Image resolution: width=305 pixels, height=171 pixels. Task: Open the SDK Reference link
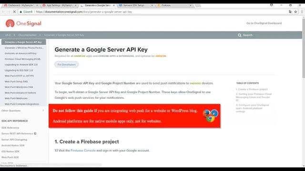point(10,128)
